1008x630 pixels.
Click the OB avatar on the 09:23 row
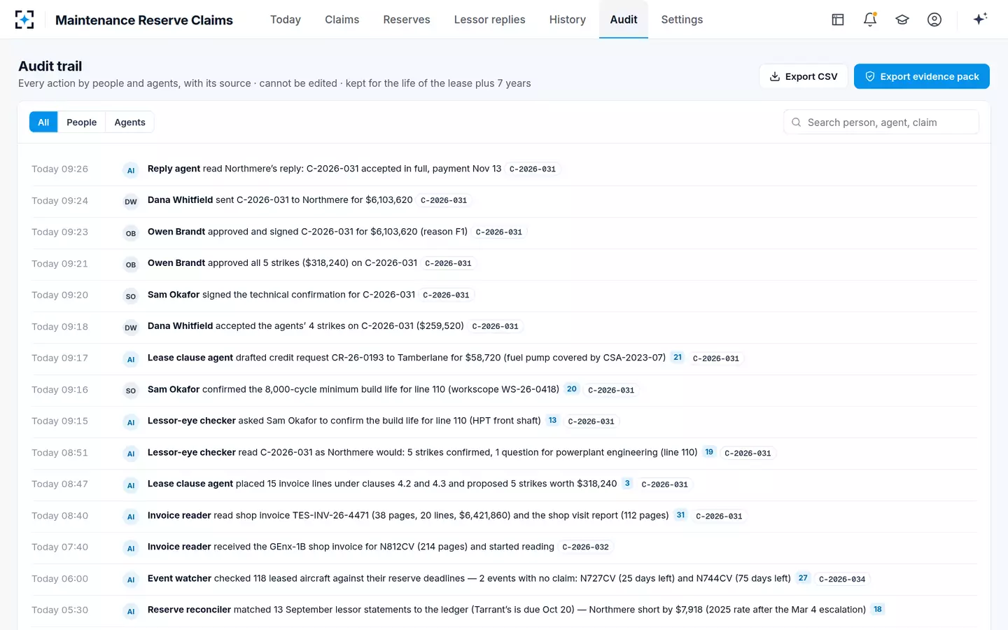click(x=131, y=233)
